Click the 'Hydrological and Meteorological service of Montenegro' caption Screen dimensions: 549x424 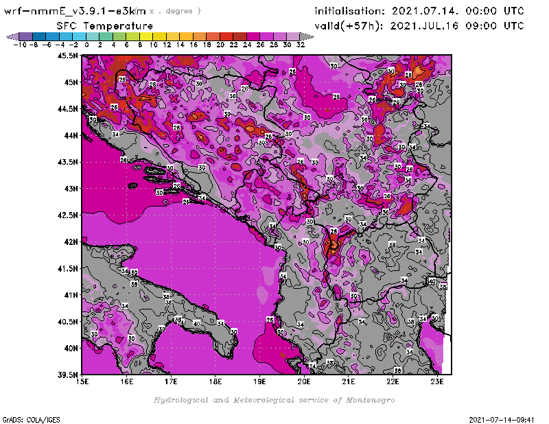pyautogui.click(x=274, y=400)
